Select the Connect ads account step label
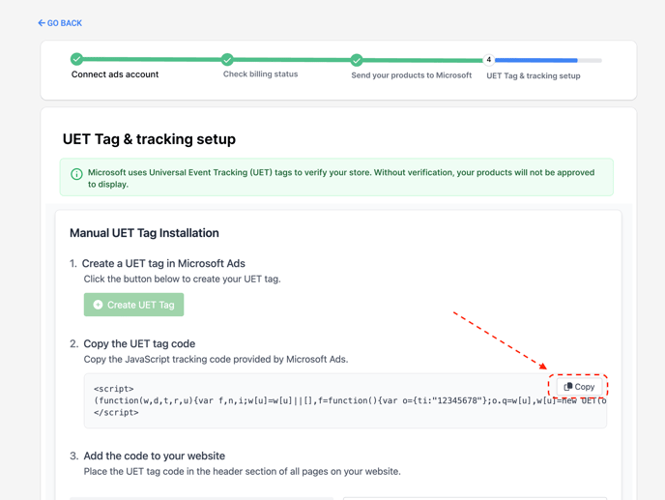This screenshot has width=665, height=500. [115, 74]
